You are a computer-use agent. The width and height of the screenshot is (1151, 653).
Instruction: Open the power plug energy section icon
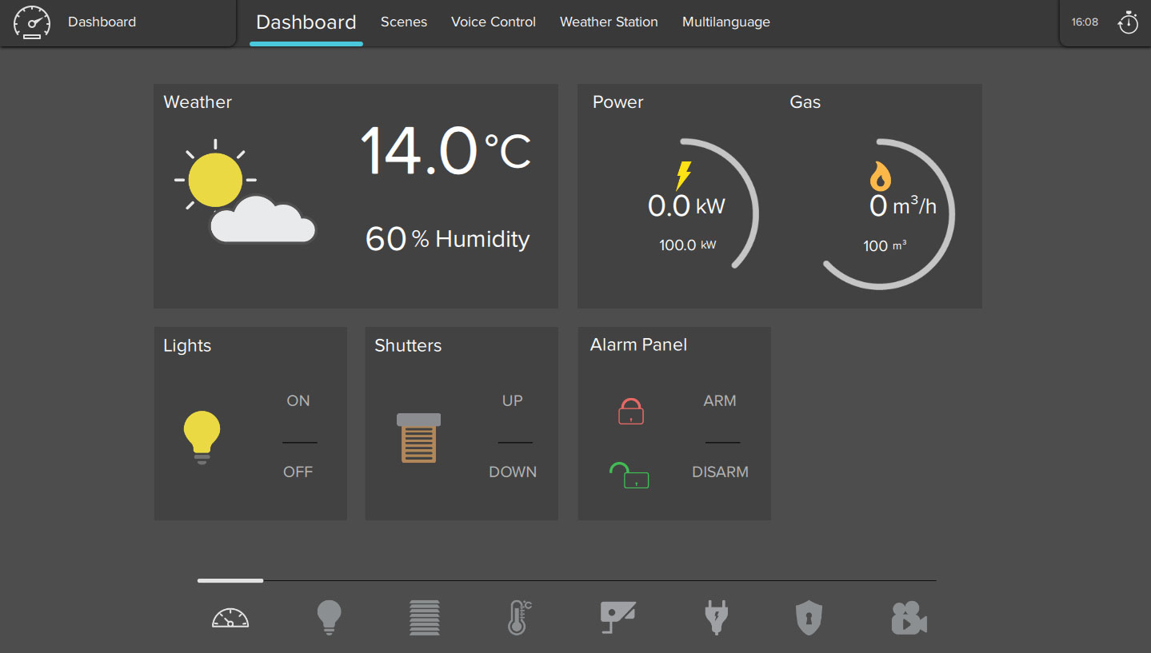[715, 618]
